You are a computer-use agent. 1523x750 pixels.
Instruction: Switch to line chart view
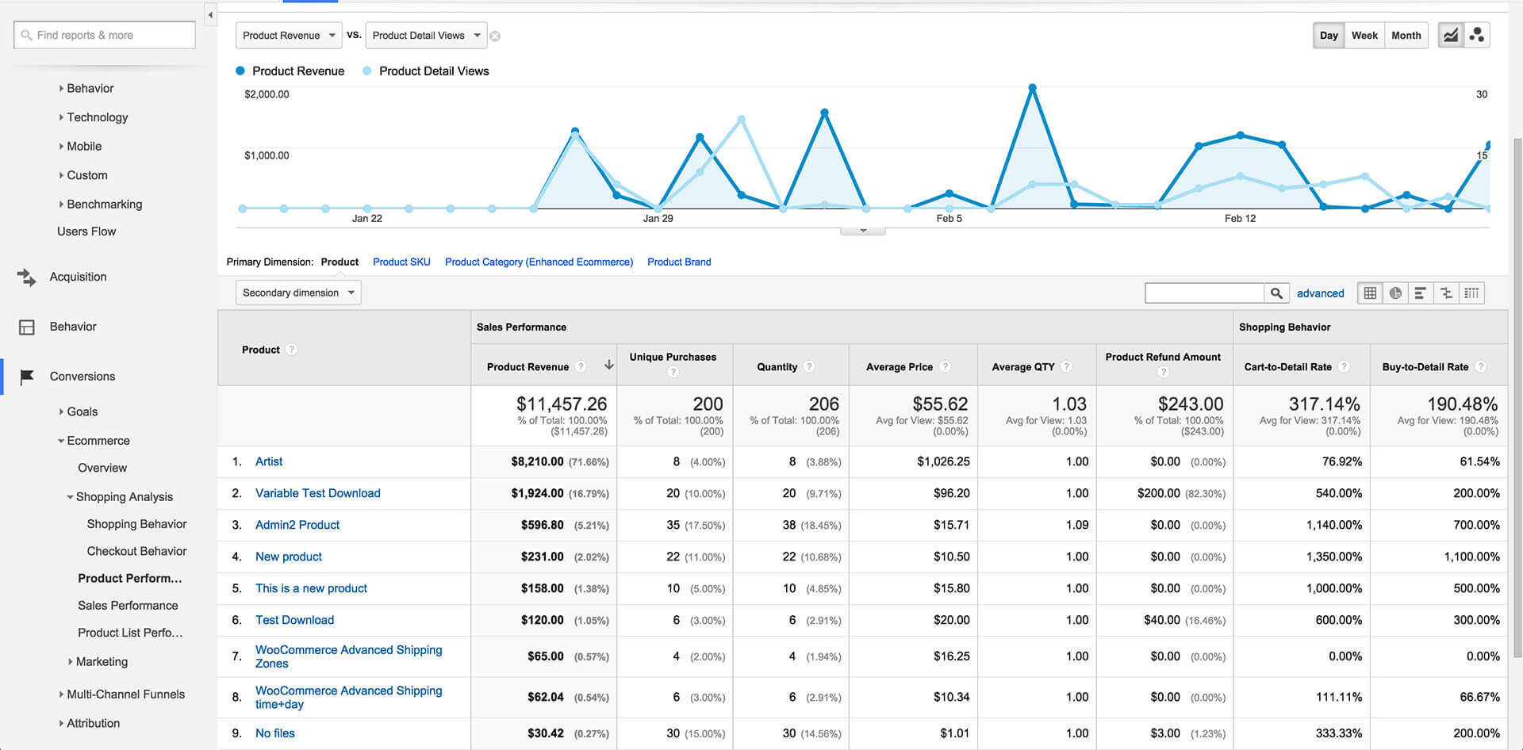[x=1451, y=36]
